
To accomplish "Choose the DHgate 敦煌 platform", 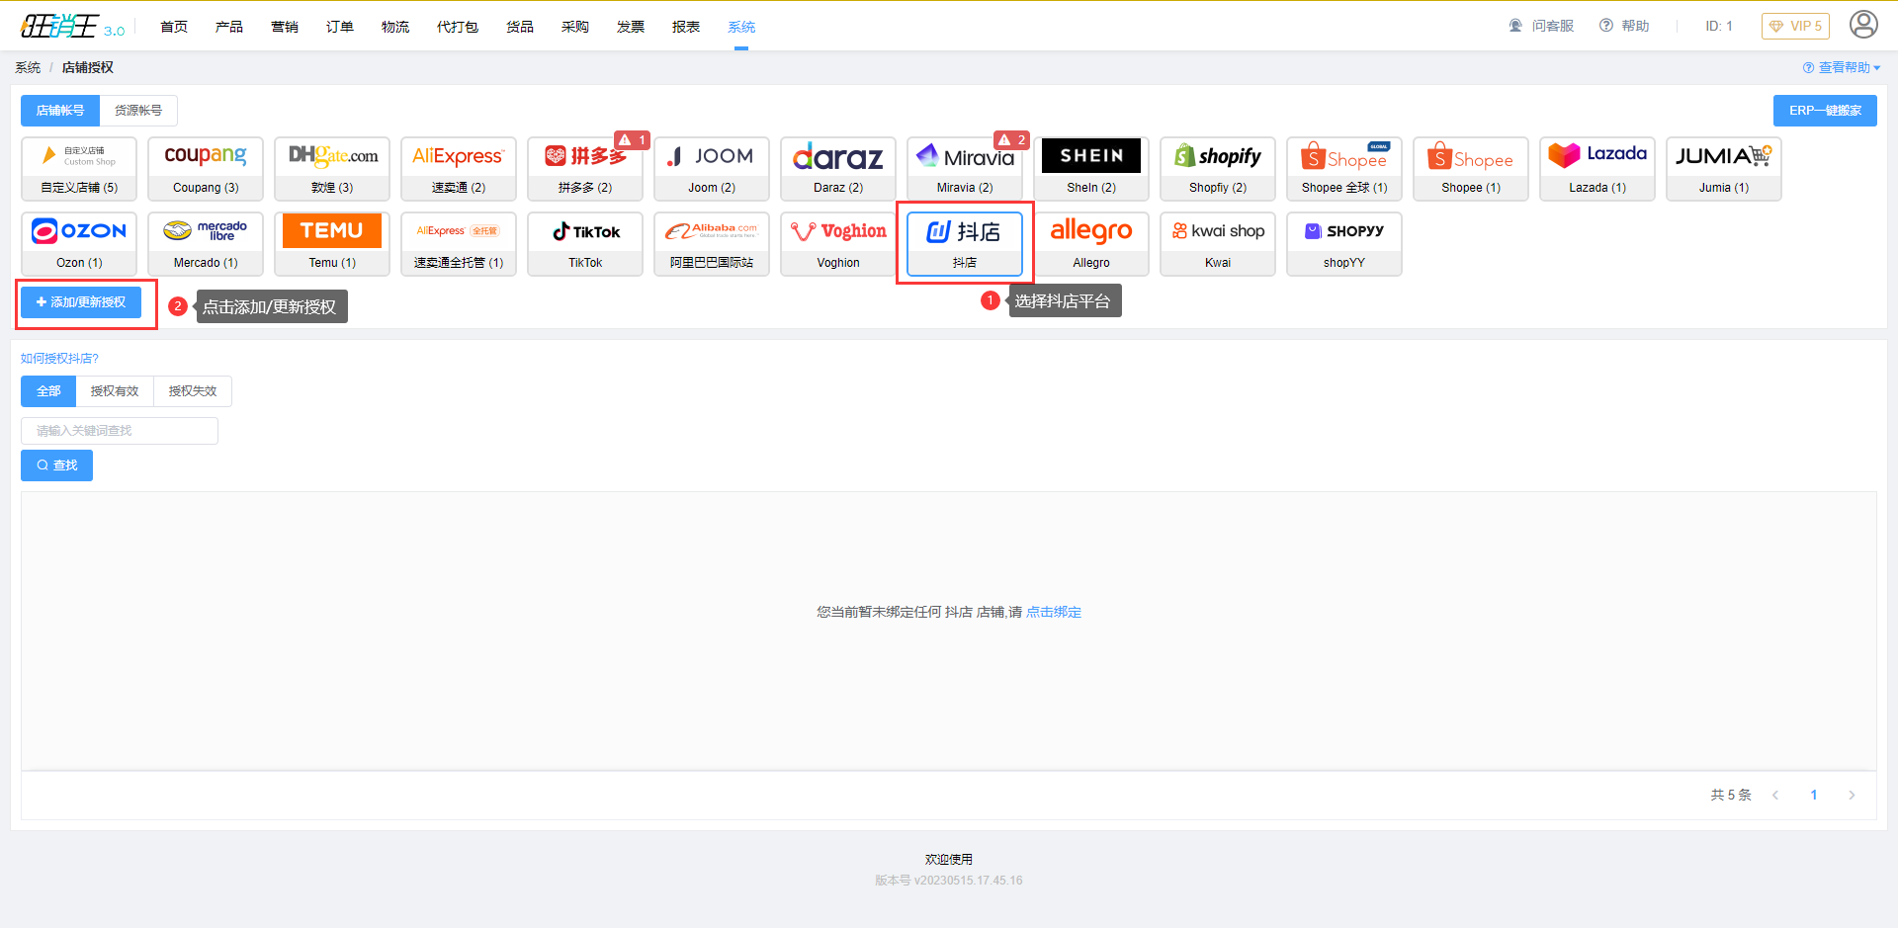I will click(x=332, y=169).
